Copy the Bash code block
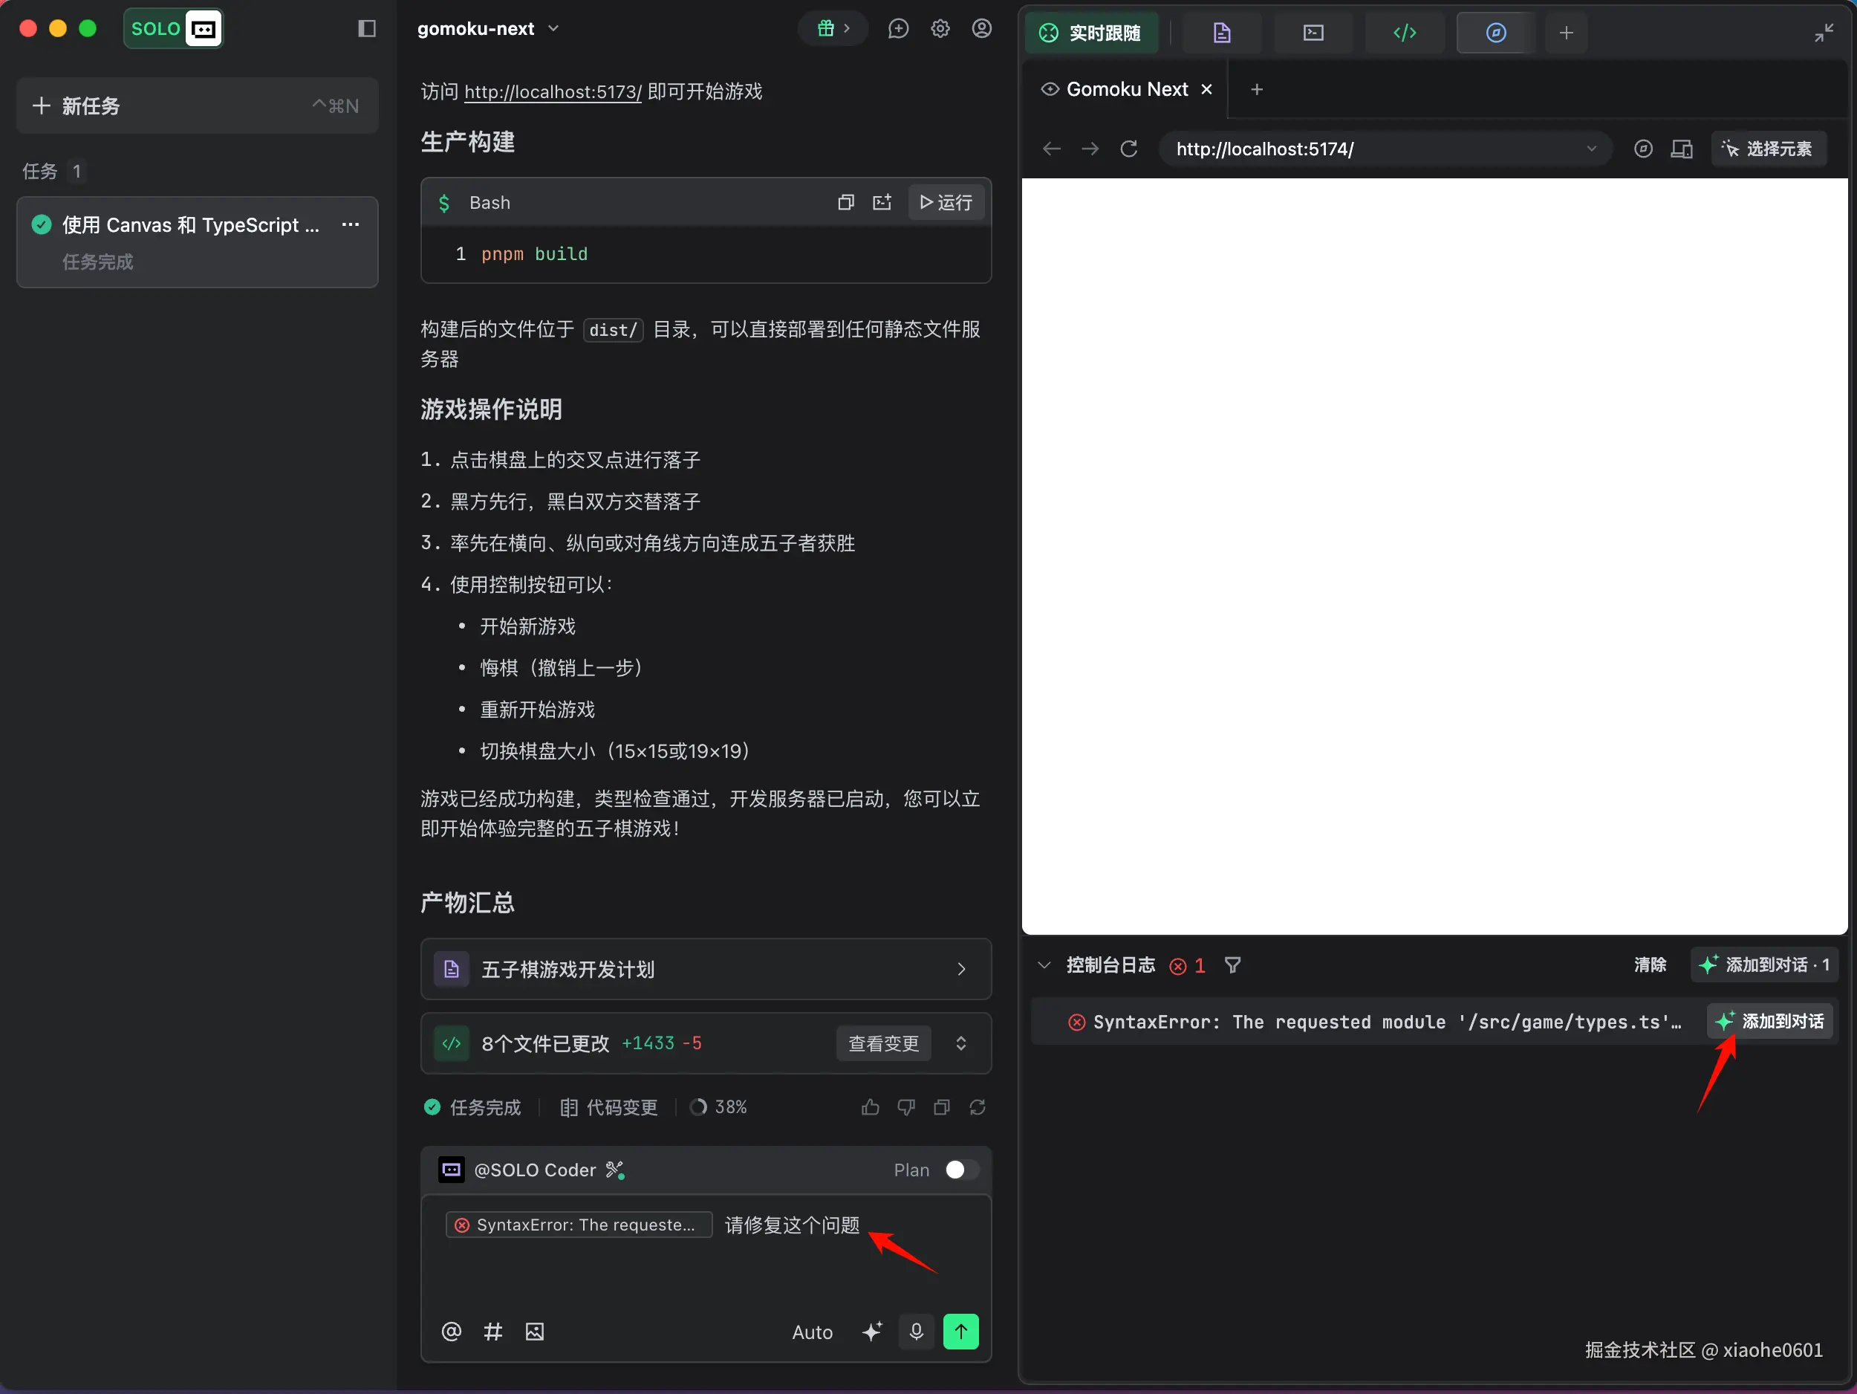 tap(845, 202)
